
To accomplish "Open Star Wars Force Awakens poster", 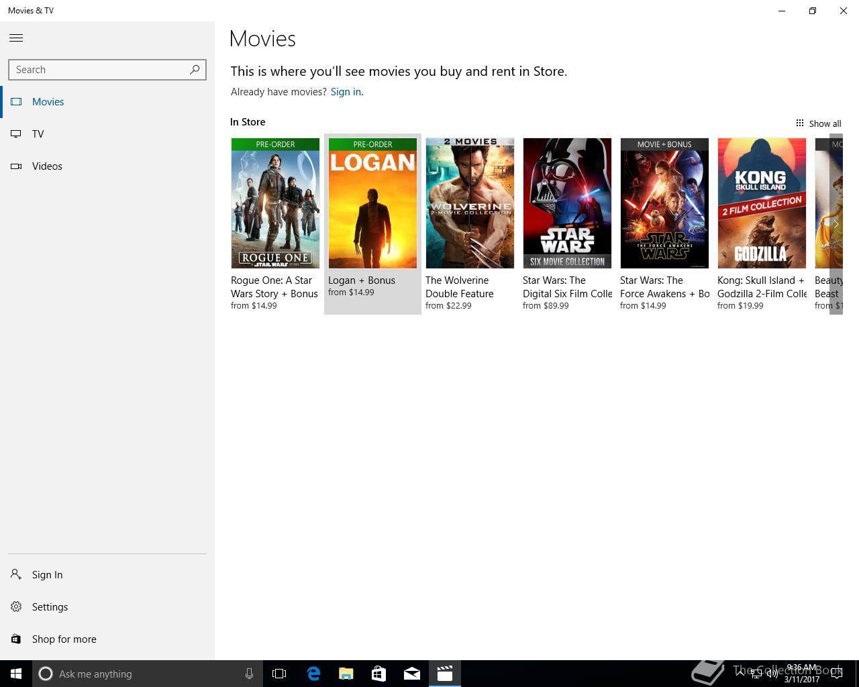I will point(664,203).
